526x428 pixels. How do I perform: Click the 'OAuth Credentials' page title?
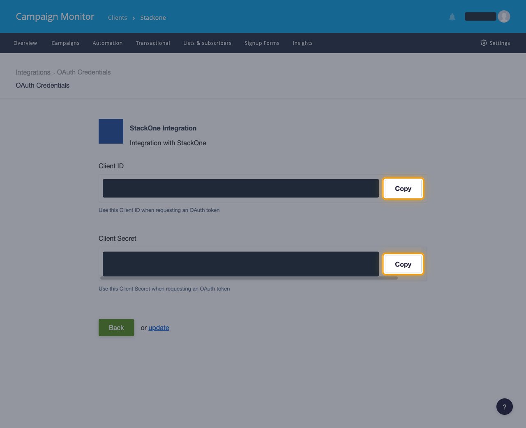42,85
